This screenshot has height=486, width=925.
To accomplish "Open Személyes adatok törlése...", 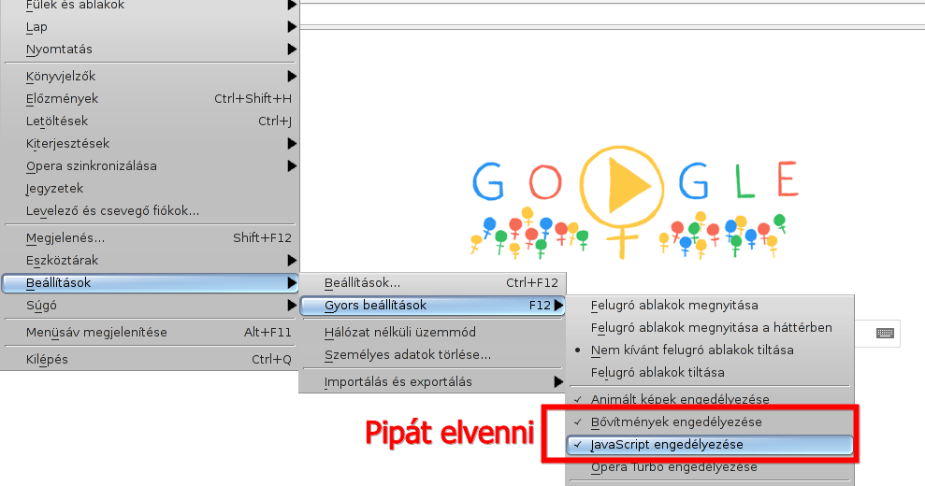I will [432, 354].
